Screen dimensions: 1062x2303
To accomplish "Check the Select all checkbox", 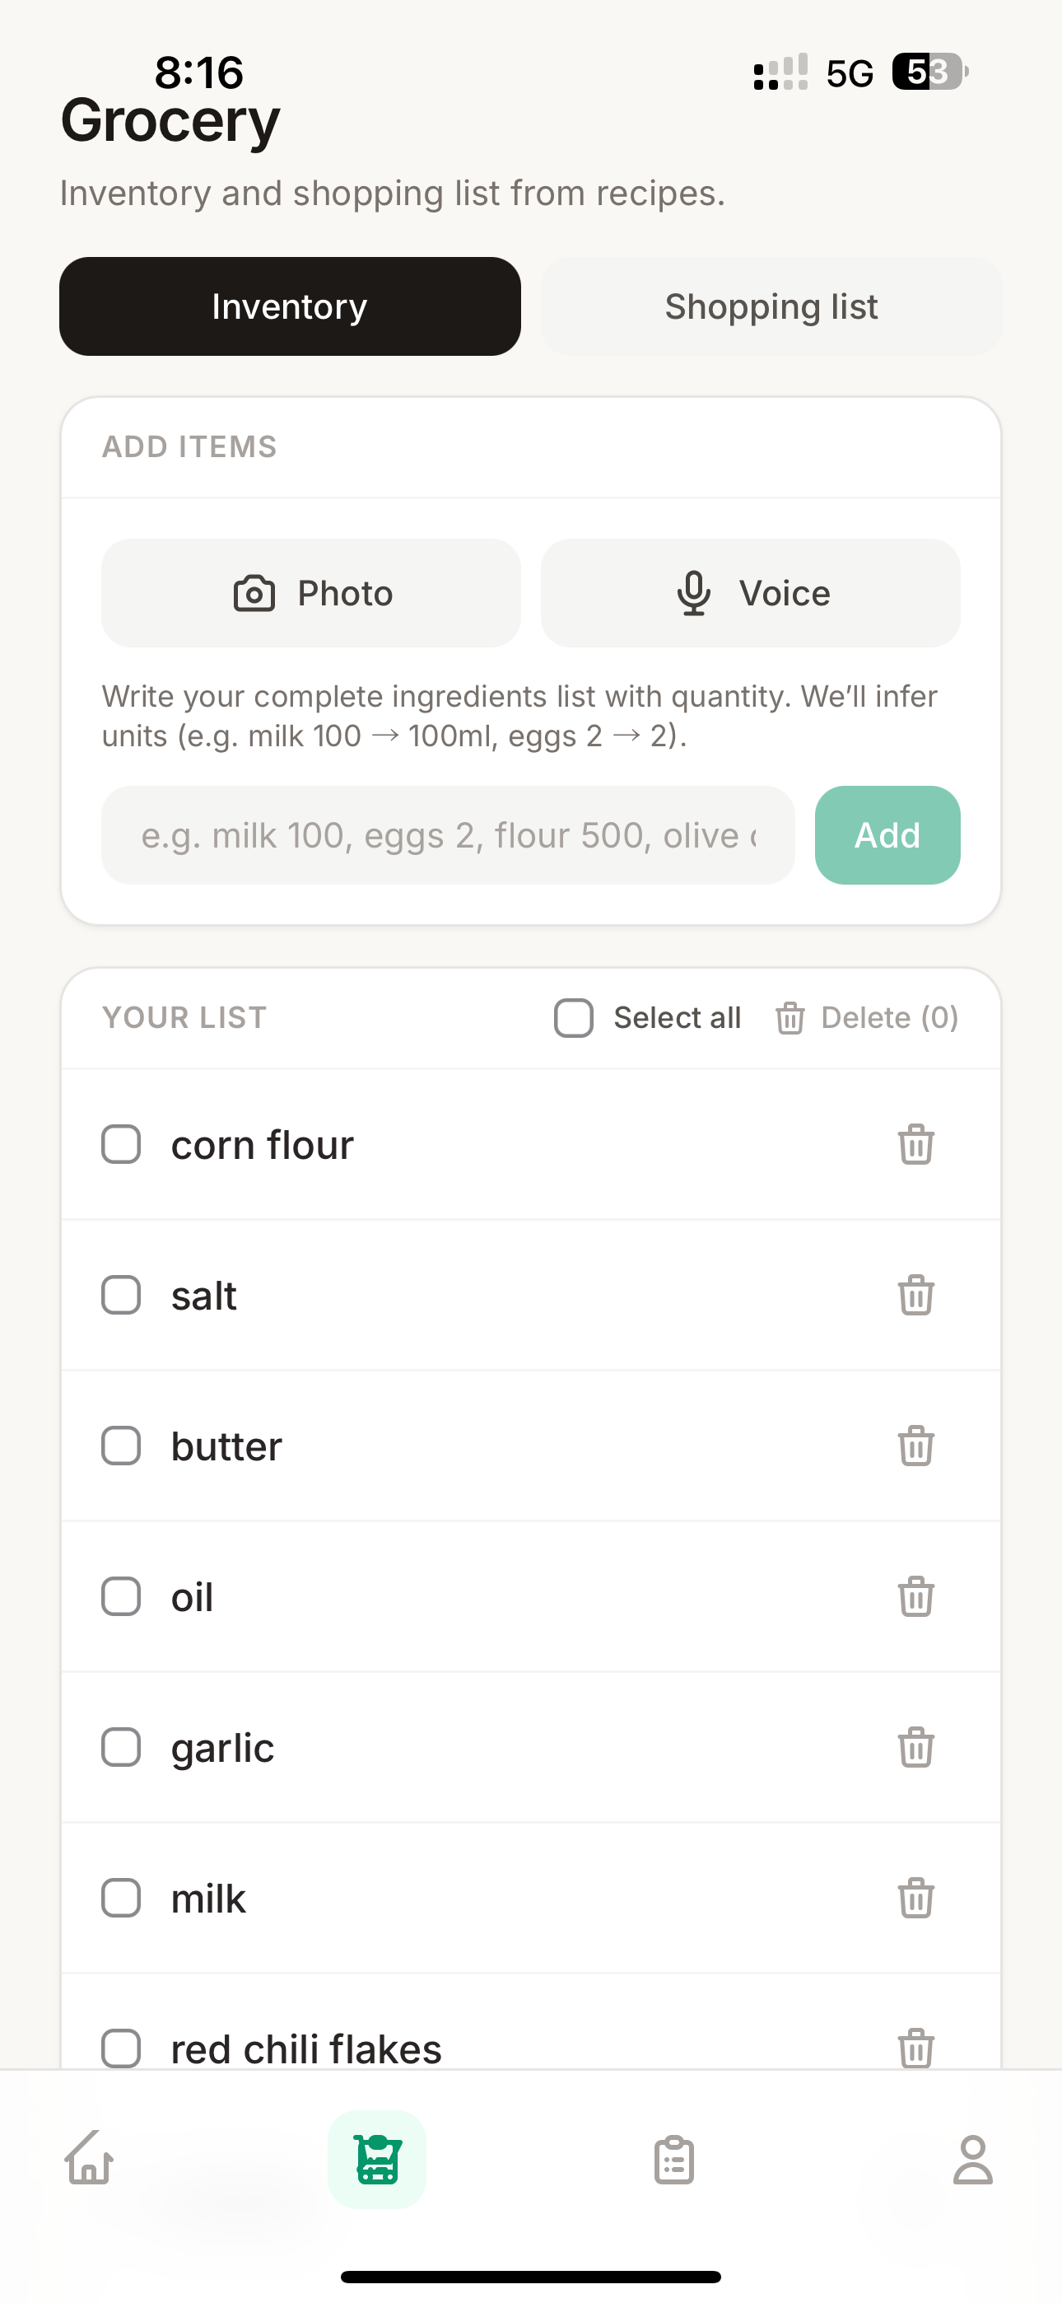I will [x=574, y=1017].
